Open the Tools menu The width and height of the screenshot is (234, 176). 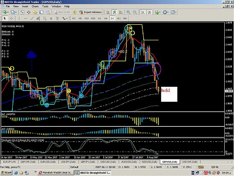(x=45, y=6)
